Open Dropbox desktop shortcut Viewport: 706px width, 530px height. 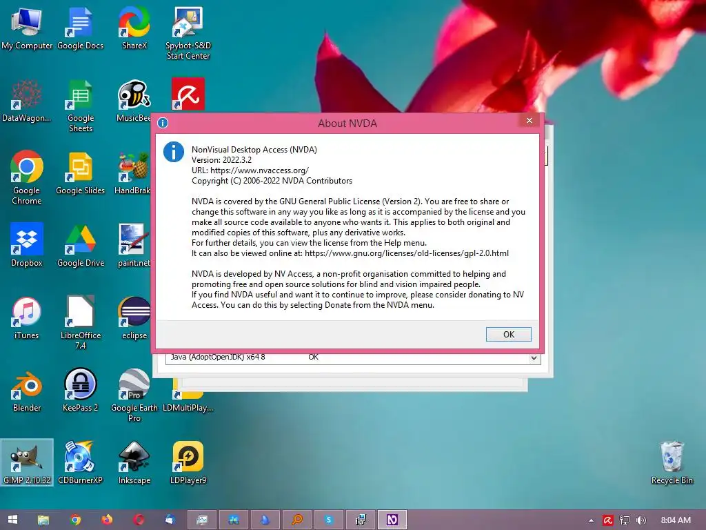[x=27, y=245]
